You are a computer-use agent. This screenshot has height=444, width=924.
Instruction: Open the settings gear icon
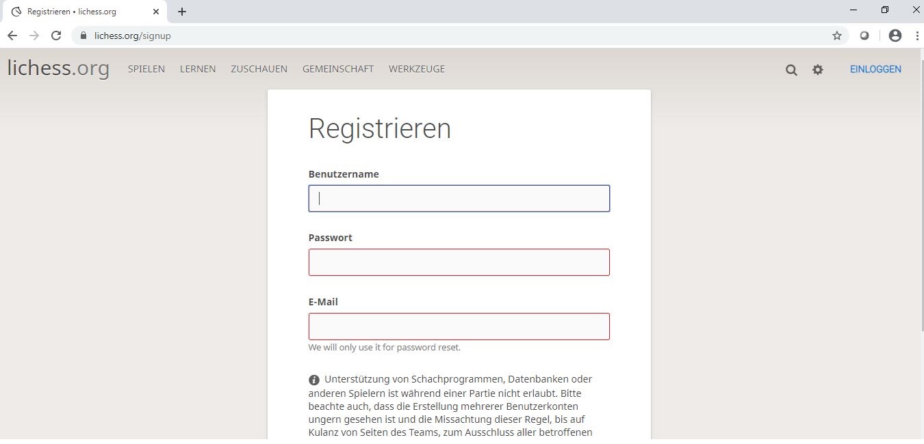tap(818, 70)
